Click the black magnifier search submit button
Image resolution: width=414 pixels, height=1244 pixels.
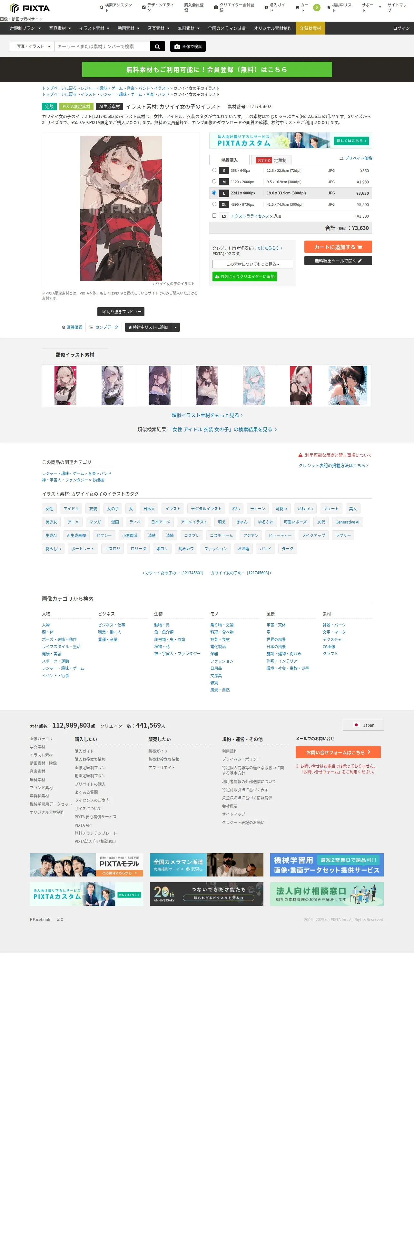(157, 47)
